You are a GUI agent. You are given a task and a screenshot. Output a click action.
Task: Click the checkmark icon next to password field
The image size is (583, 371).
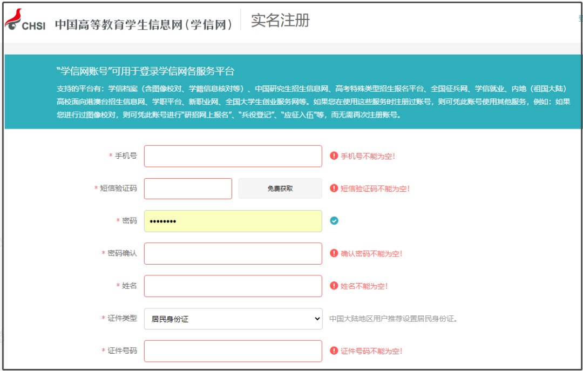(334, 220)
